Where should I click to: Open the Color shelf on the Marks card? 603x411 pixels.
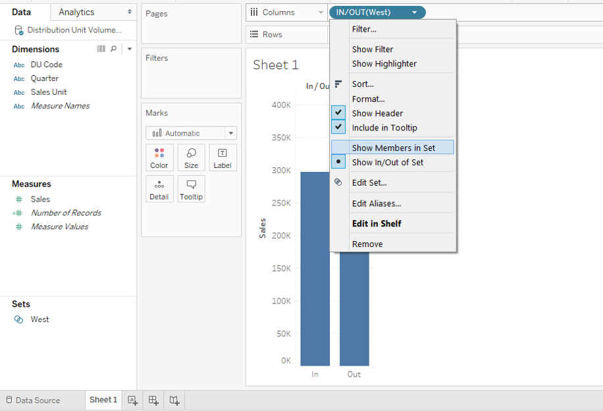[x=159, y=157]
